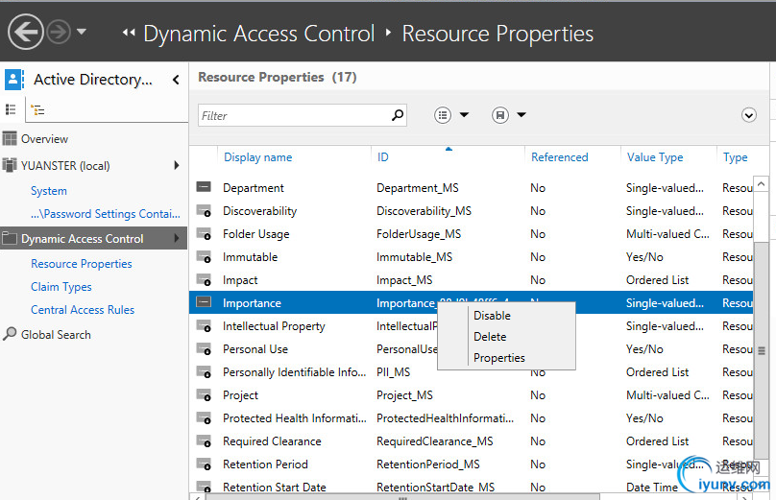Choose Delete from the context menu

[490, 337]
